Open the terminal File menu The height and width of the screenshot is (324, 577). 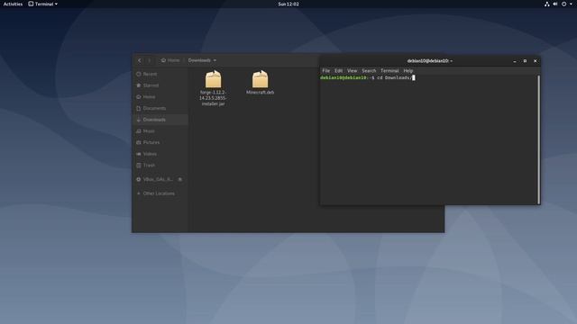[326, 70]
